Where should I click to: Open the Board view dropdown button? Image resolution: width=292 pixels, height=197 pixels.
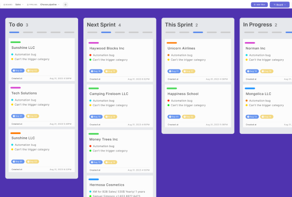(280, 4)
